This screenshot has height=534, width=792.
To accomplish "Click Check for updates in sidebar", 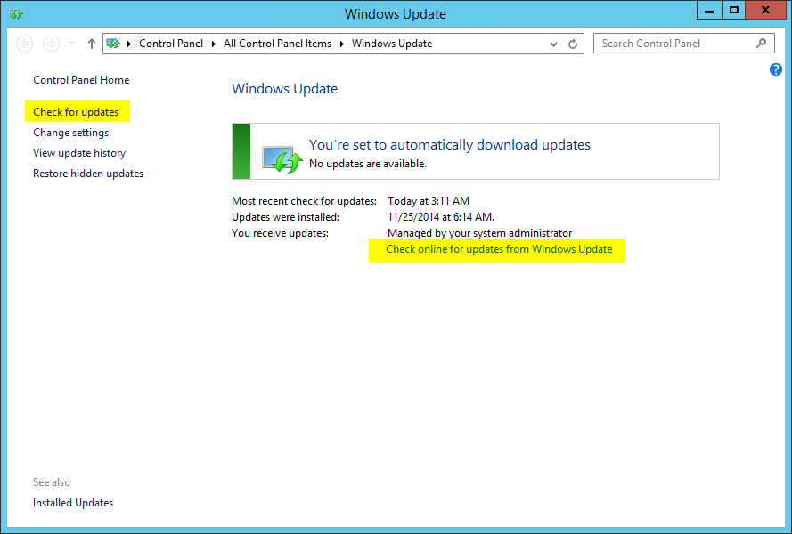I will [x=76, y=112].
